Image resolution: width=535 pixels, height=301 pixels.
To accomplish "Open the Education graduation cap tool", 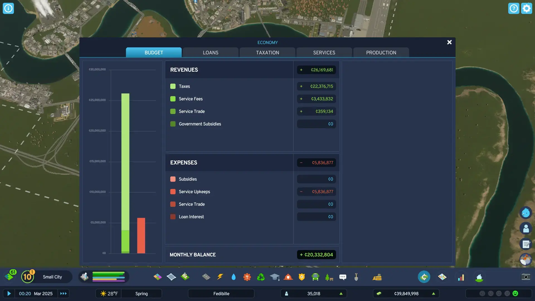I will point(274,277).
